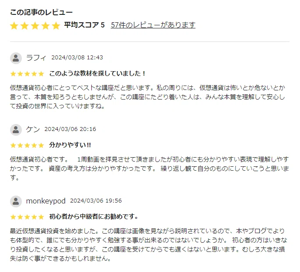The image size is (300, 272).
Task: Click star rating on monkeypod's review
Action: (27, 217)
